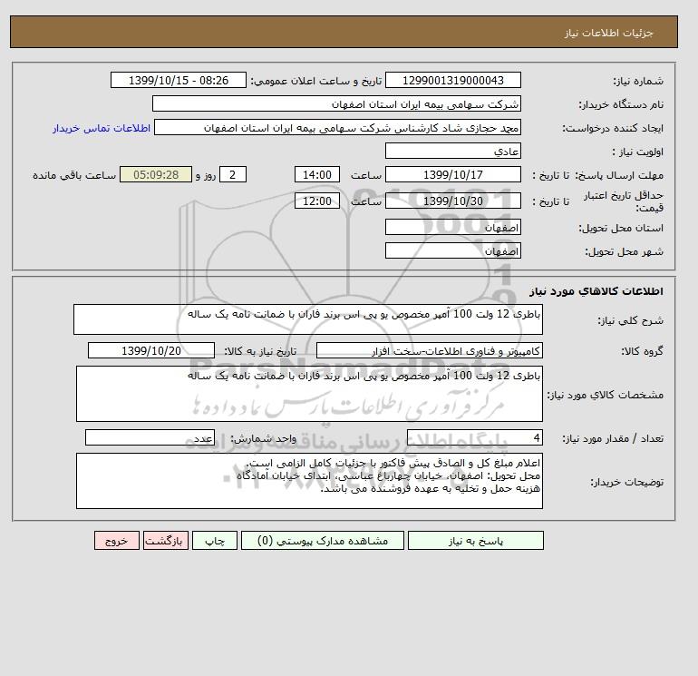Click the مهلت ارسال پاسخ label
Screen dimensions: 698x676
(620, 175)
